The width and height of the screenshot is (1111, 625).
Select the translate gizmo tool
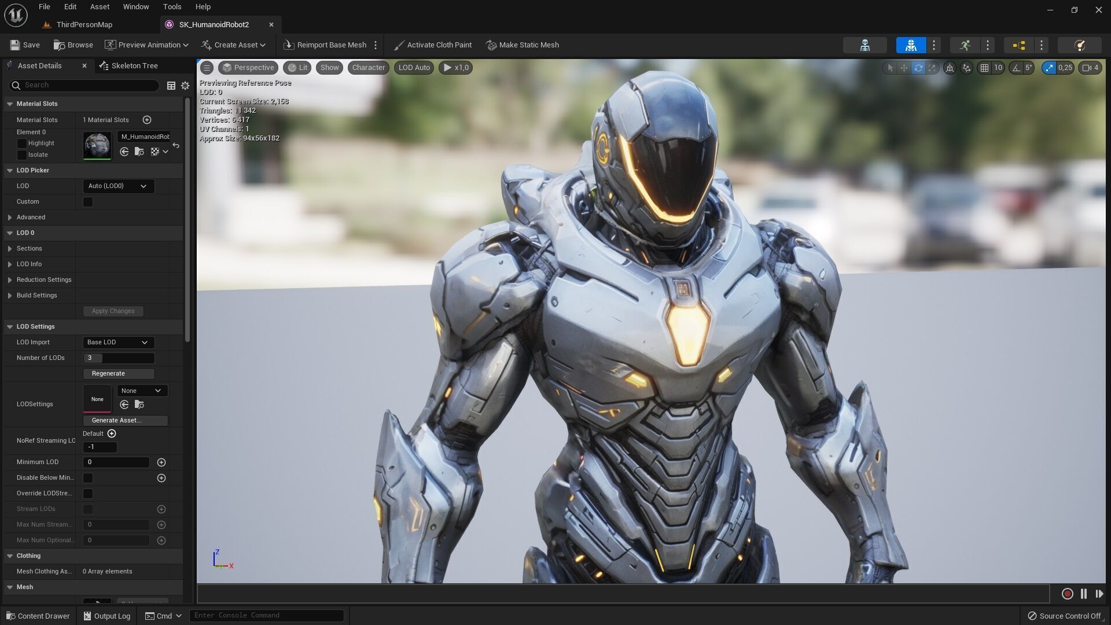click(x=904, y=68)
